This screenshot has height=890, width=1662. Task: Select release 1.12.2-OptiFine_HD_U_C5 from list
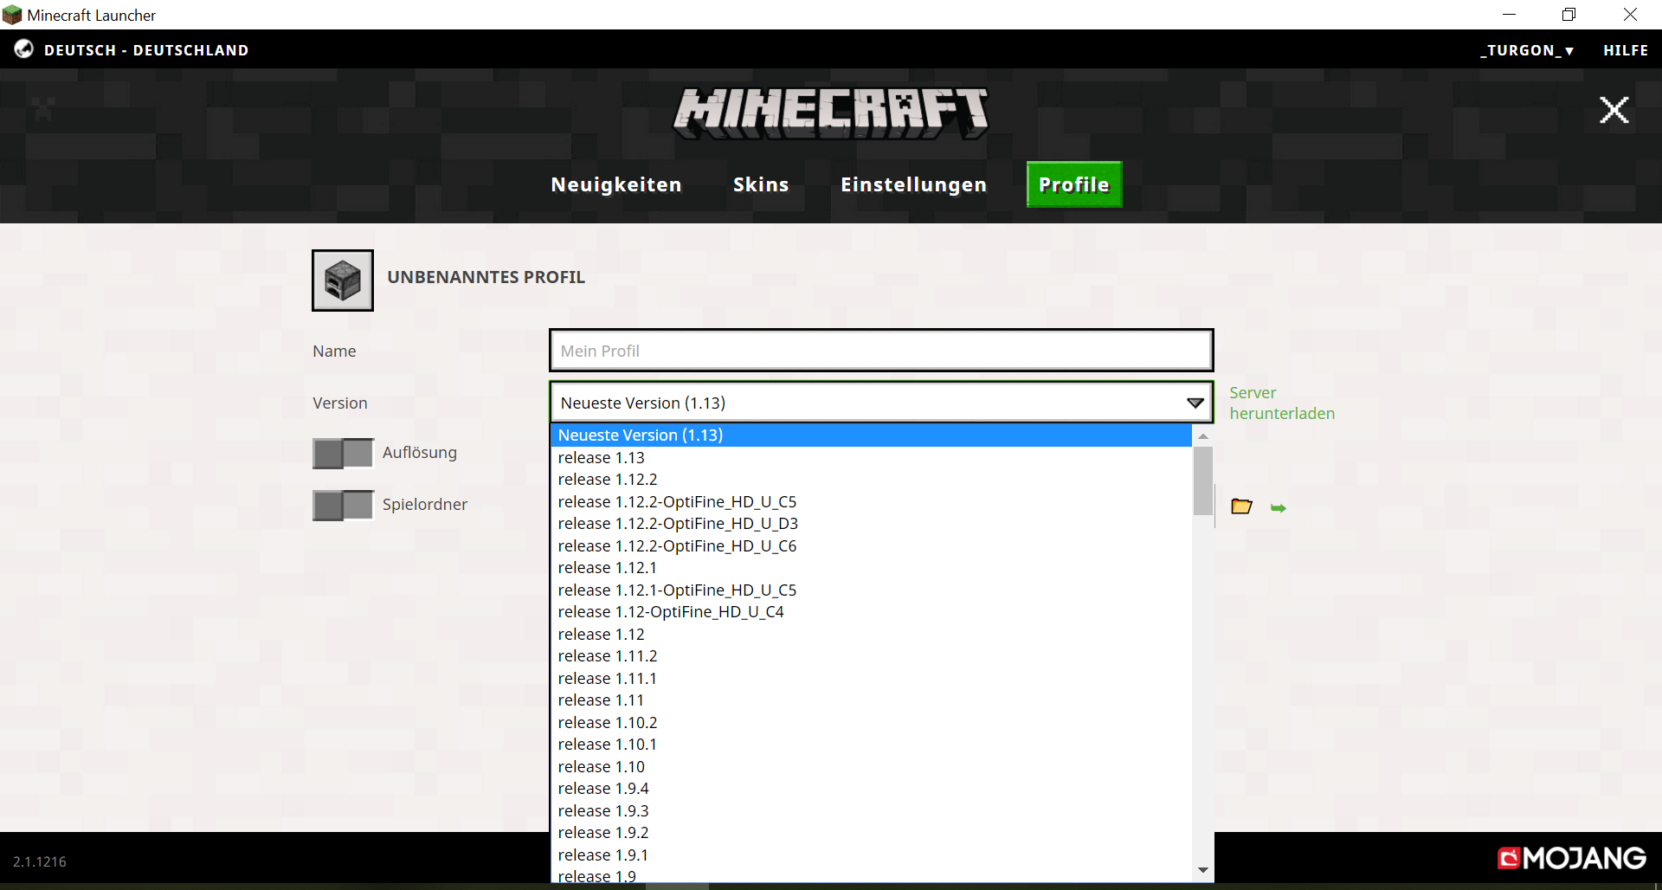[x=677, y=501]
